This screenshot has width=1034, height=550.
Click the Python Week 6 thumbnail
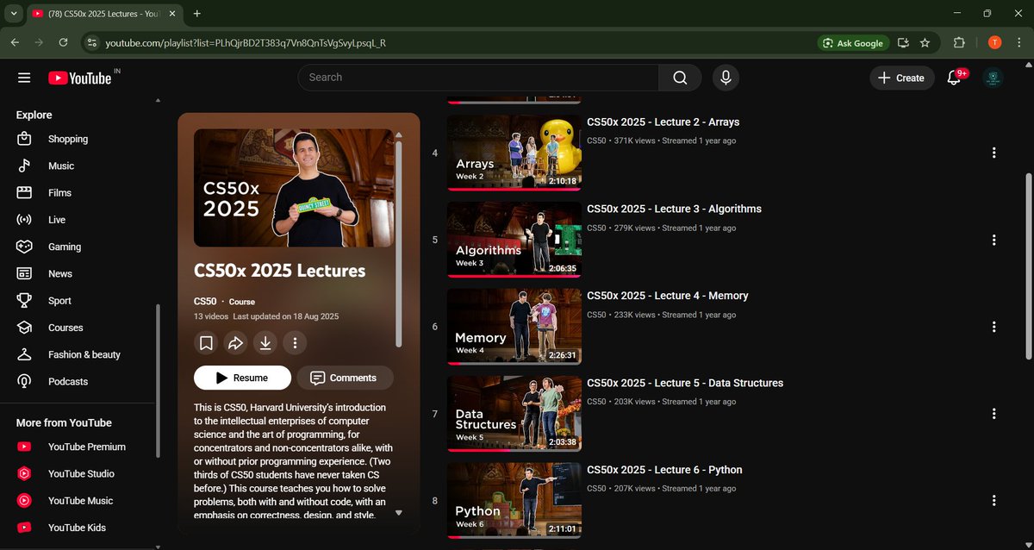(x=514, y=500)
